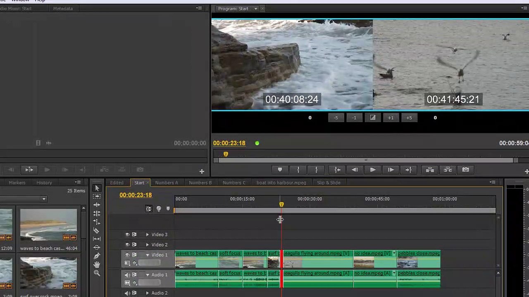Step back one frame in Program monitor

point(355,170)
